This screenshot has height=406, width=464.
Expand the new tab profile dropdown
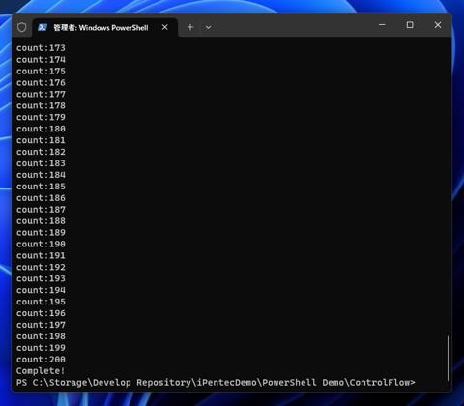pyautogui.click(x=208, y=27)
